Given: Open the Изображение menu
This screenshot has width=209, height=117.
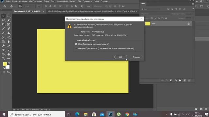Looking at the screenshot, I should [x=36, y=1].
